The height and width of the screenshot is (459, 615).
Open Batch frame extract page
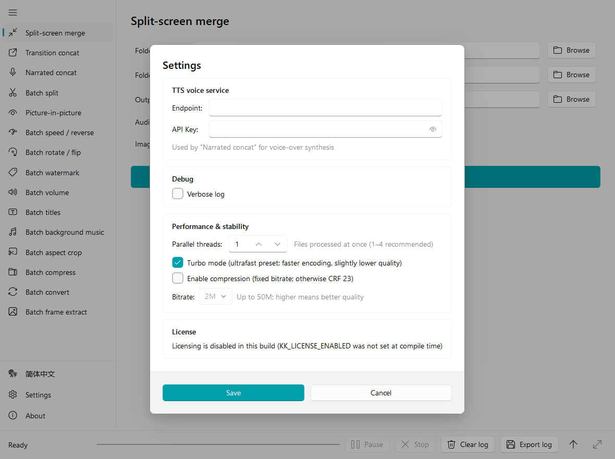tap(58, 312)
